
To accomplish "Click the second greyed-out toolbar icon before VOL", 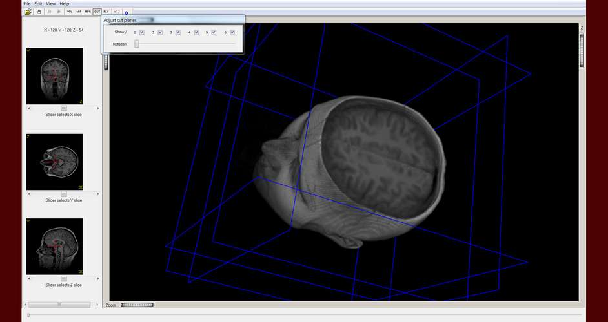I will [x=59, y=12].
